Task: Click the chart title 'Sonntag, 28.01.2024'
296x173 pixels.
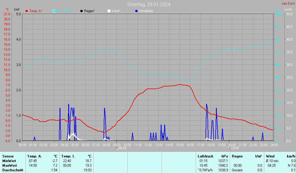Action: pos(149,4)
